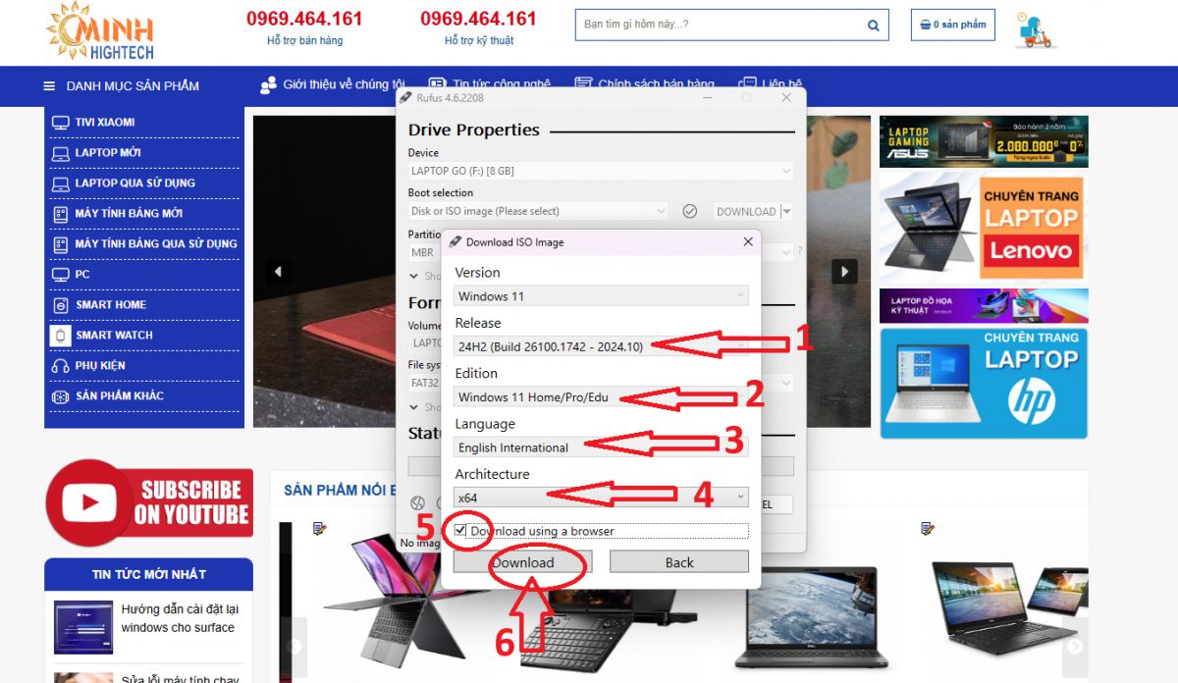Click the hamburger icon beside Danh mục sản phẩm

(49, 86)
